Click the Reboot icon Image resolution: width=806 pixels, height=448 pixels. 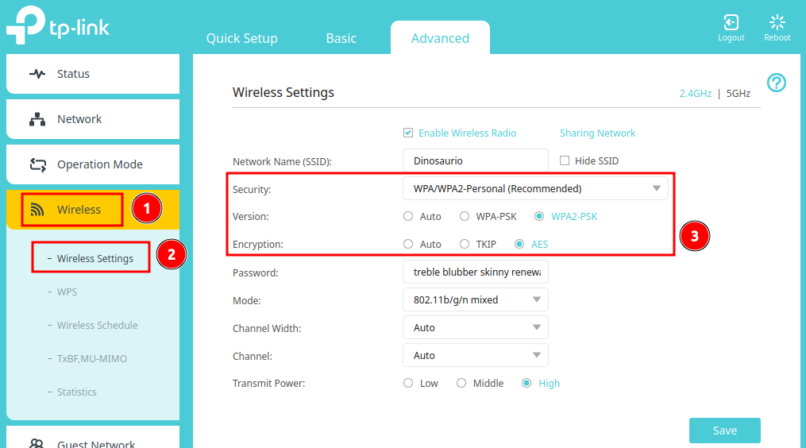(x=777, y=22)
